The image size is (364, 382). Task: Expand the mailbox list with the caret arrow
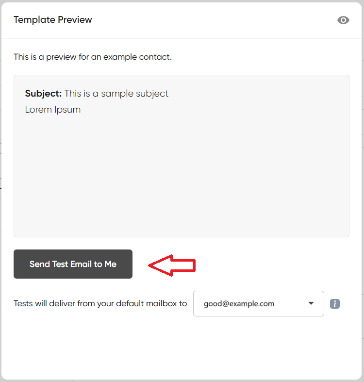[311, 303]
